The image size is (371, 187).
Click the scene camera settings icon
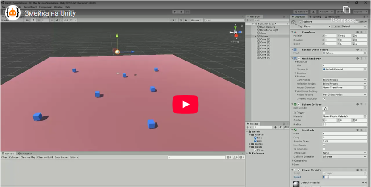point(187,20)
